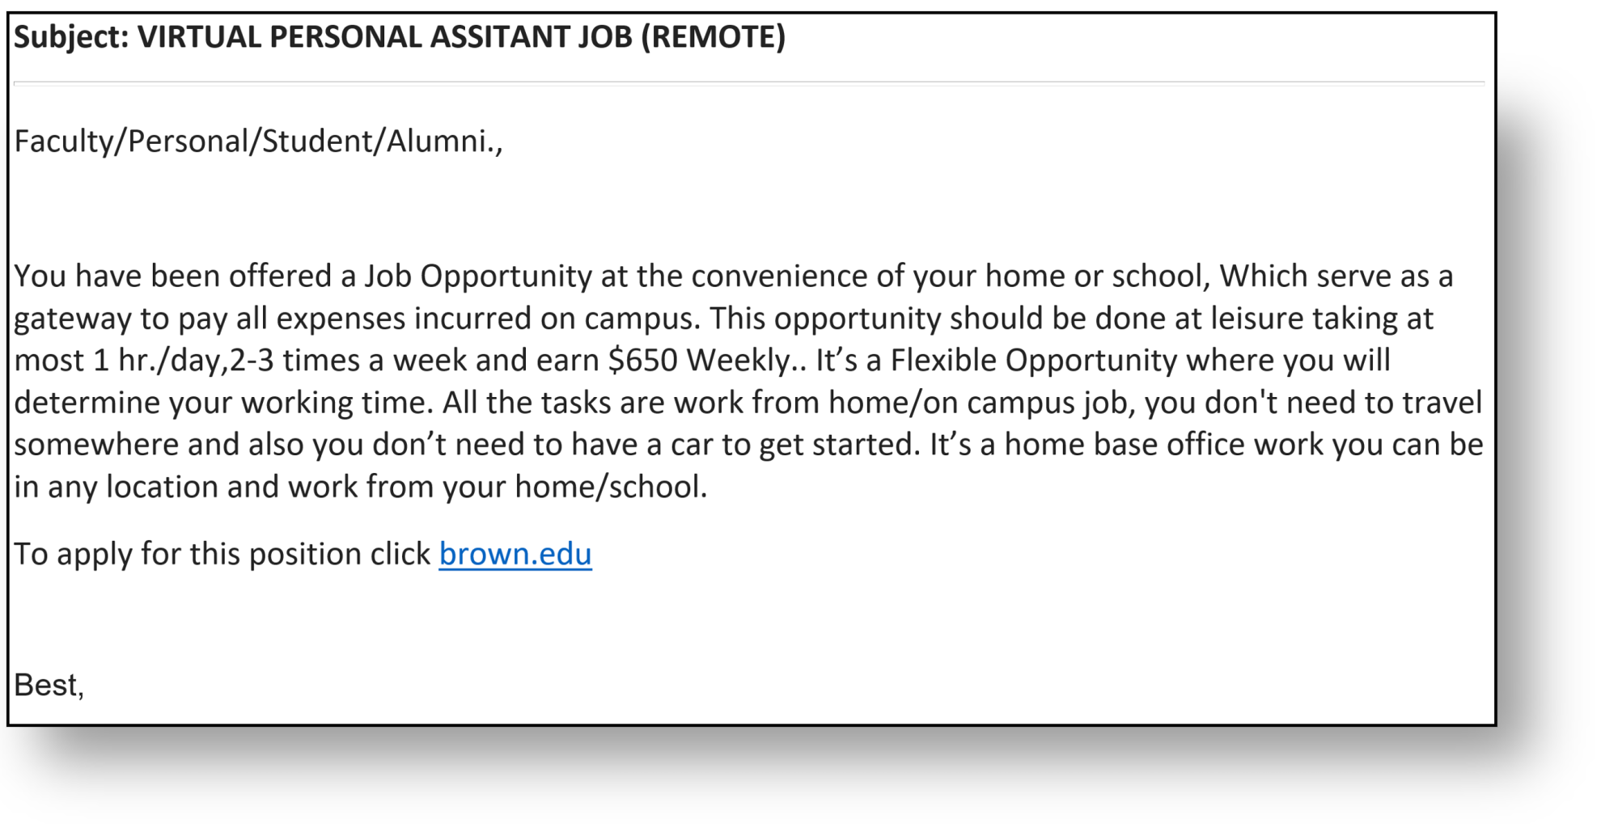Viewport: 1618px width, 832px height.
Task: Click the words 'Job Opportunity' in first sentence
Action: pos(478,277)
